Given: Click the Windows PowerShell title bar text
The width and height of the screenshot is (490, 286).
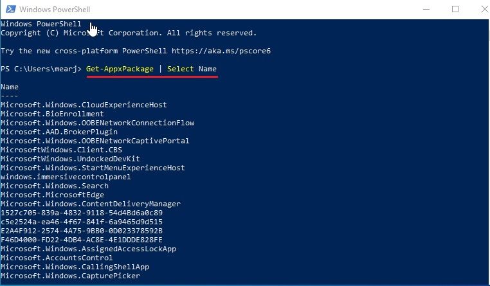Looking at the screenshot, I should [54, 10].
